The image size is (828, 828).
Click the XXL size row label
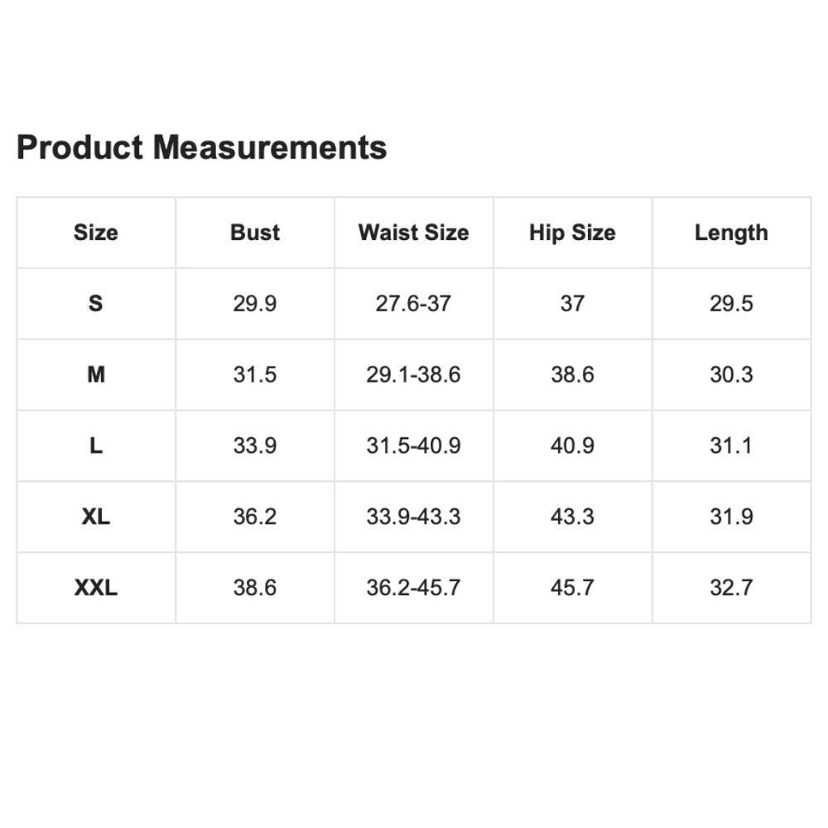tap(96, 588)
